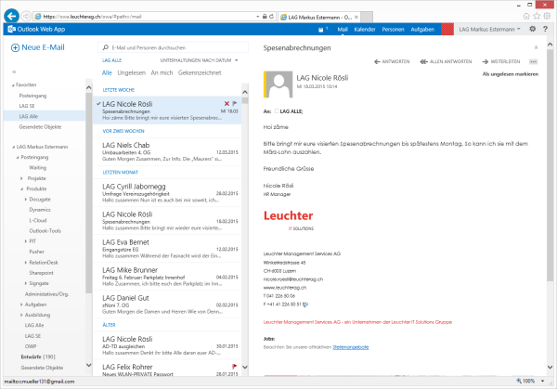This screenshot has height=389, width=557.
Task: Click the red flag on LAG Felix Rohrer message
Action: pos(235,367)
